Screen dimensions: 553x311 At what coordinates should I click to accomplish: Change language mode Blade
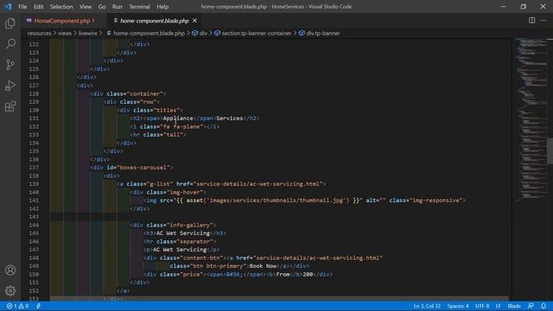514,306
